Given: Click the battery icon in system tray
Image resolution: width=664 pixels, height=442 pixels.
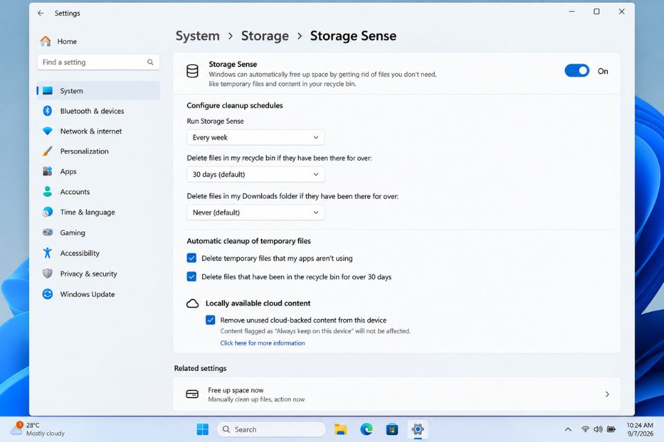Looking at the screenshot, I should [611, 430].
